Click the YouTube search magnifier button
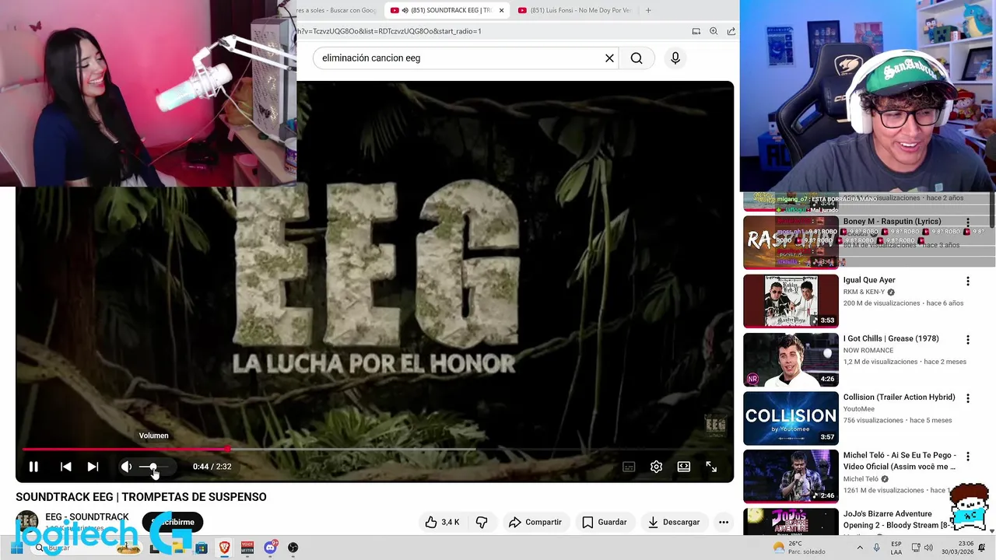 coord(637,58)
